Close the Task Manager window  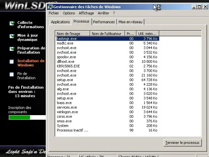(205, 7)
